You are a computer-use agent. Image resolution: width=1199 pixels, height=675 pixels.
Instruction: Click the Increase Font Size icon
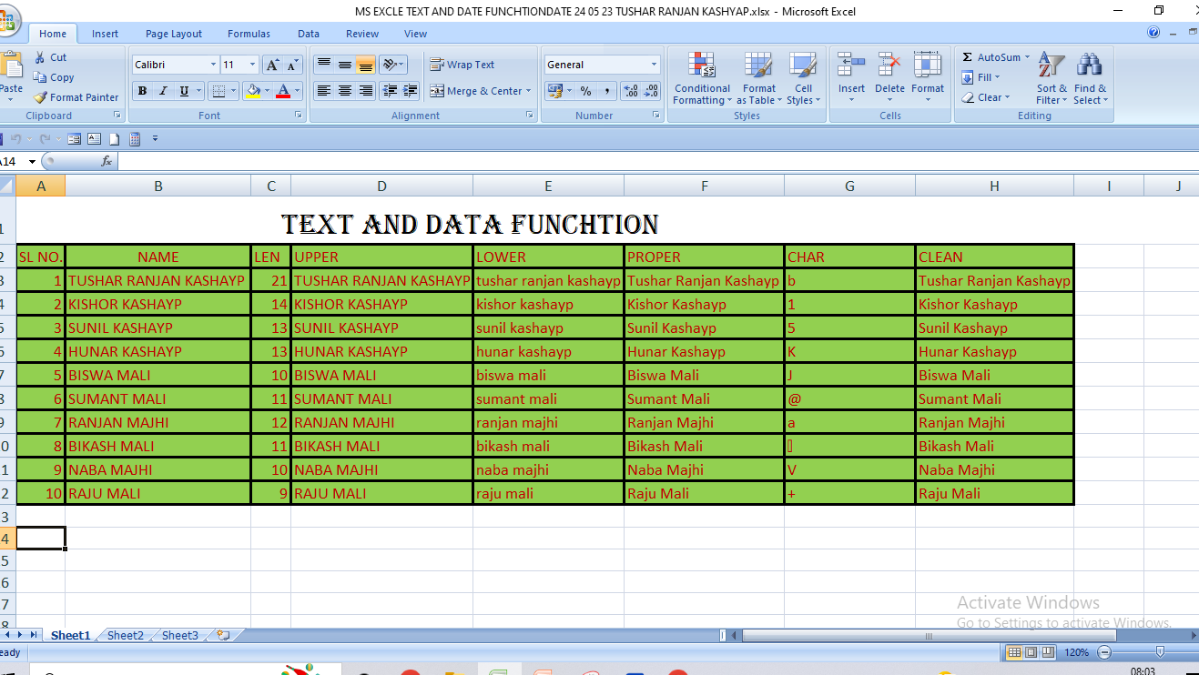272,65
